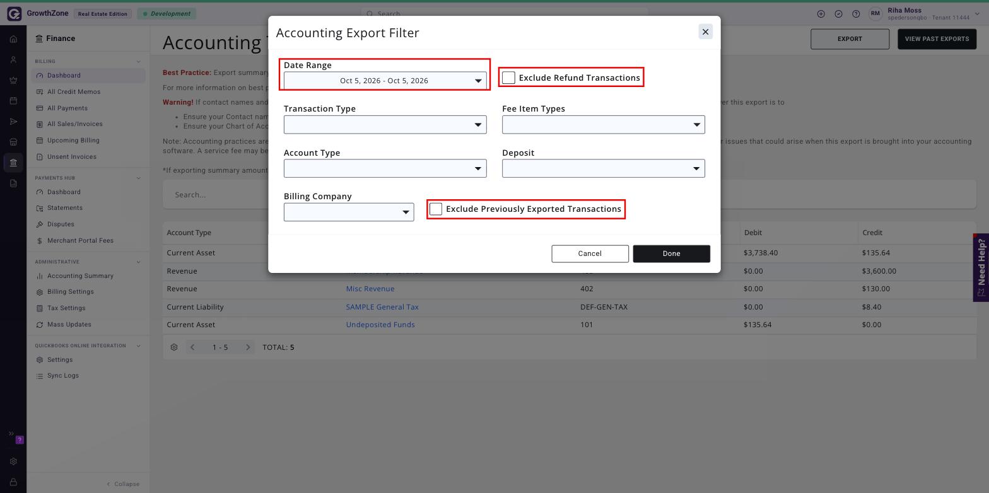Click the settings gear at the bottom of the left rail
Image resolution: width=989 pixels, height=493 pixels.
pyautogui.click(x=13, y=461)
